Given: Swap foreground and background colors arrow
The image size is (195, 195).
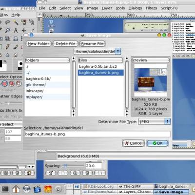Looking at the screenshot, I should click(5, 61).
